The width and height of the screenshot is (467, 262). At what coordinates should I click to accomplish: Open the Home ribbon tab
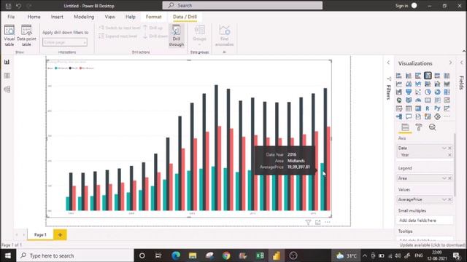point(34,17)
